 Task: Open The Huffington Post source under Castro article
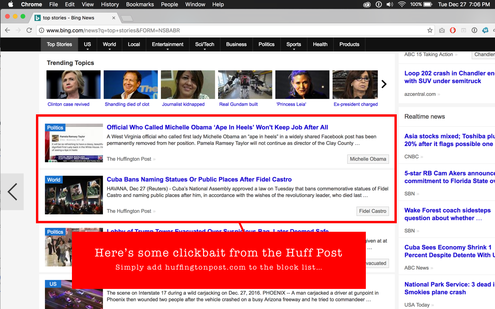point(129,211)
